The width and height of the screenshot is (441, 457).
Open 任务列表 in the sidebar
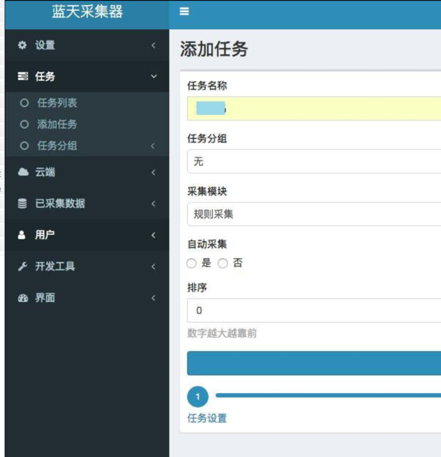tap(57, 103)
